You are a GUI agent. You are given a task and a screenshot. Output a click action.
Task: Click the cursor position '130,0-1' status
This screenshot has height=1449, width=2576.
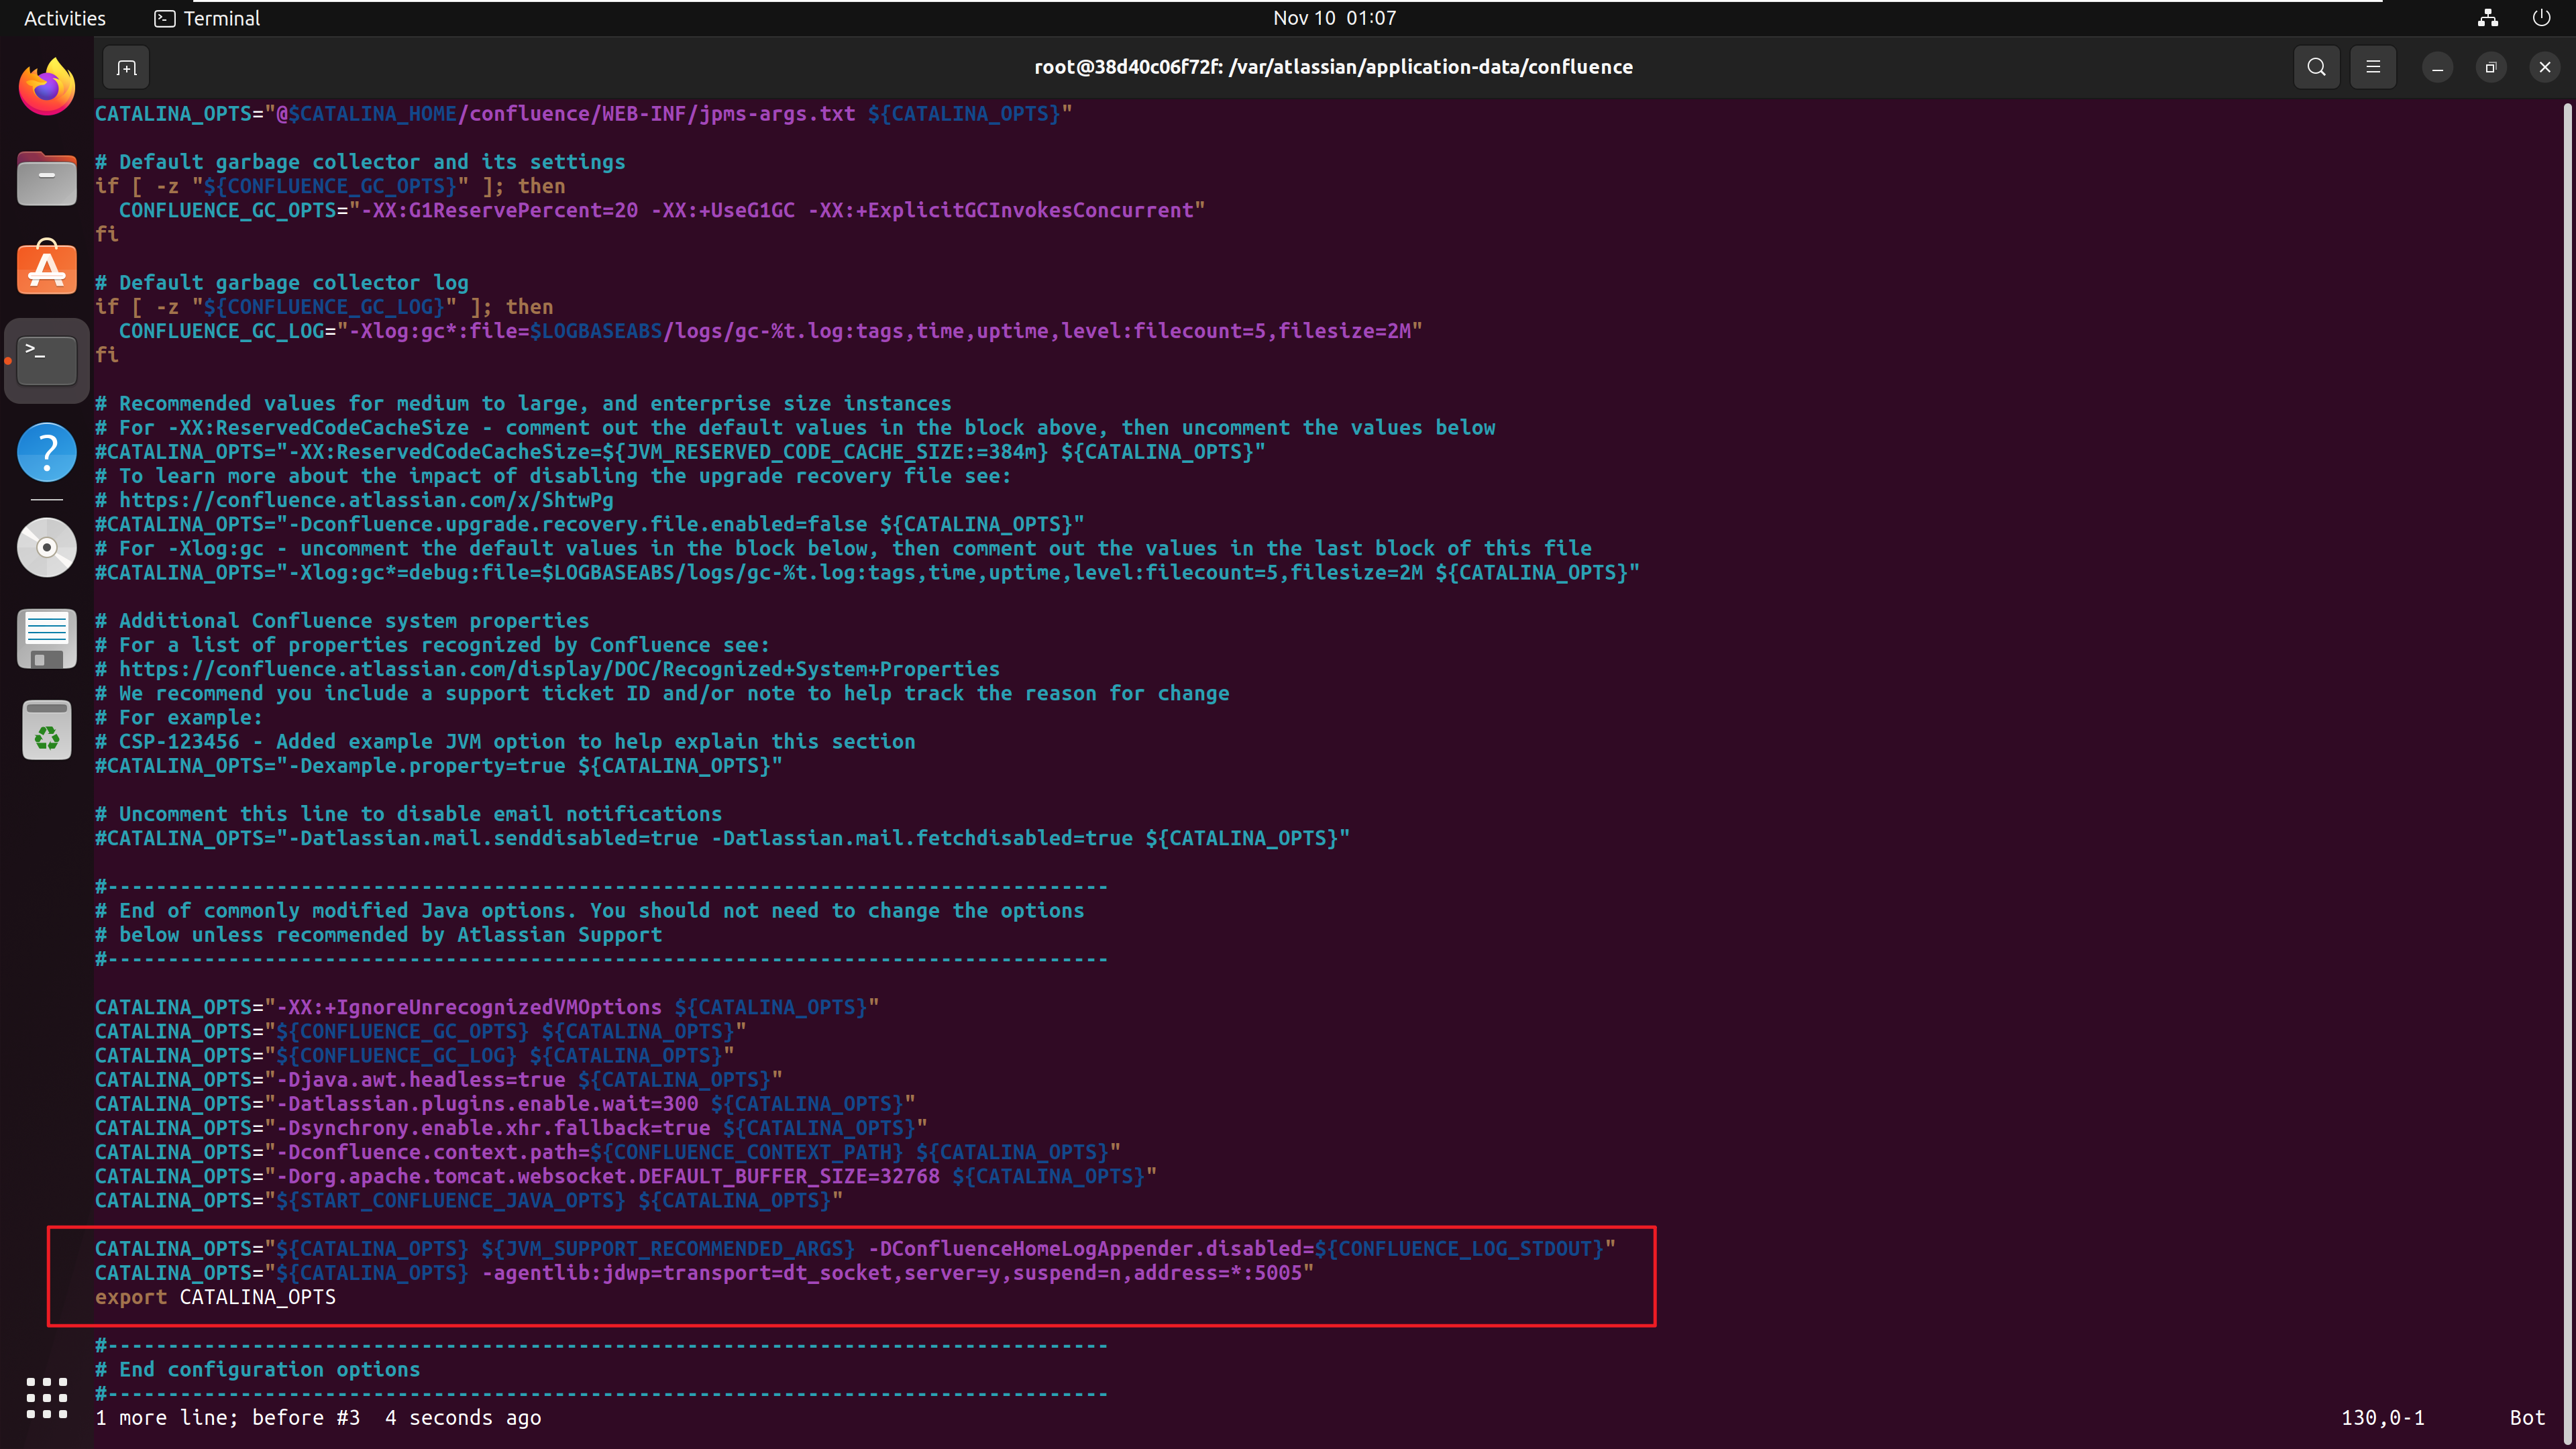tap(2383, 1418)
